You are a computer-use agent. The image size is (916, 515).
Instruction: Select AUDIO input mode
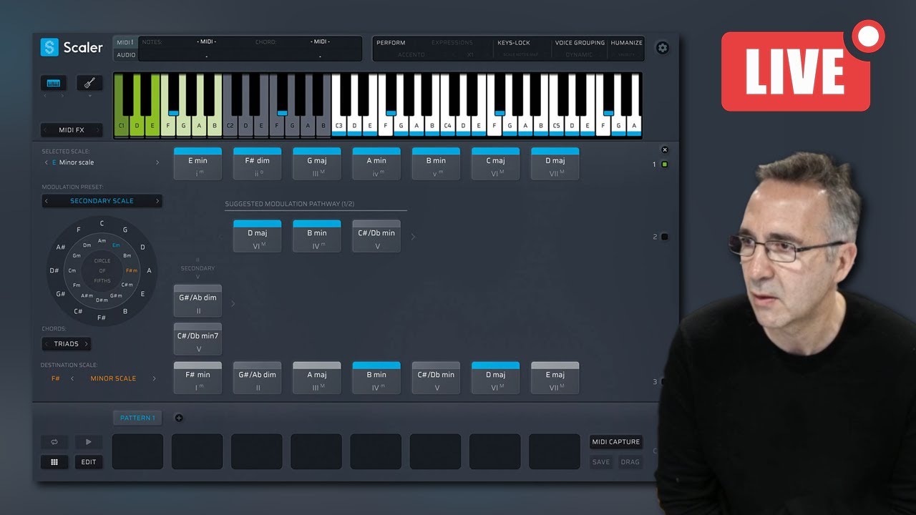pyautogui.click(x=125, y=55)
